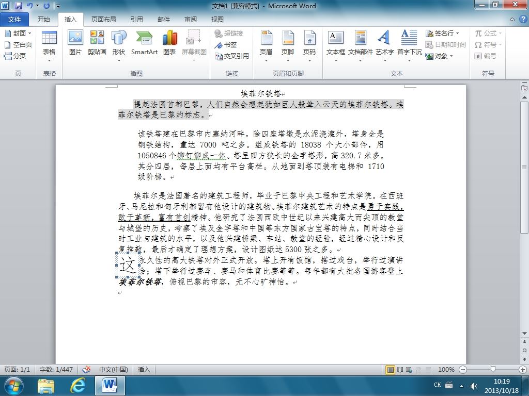Switch to Draft view
Viewport: 529px width, 396px height.
(x=428, y=370)
